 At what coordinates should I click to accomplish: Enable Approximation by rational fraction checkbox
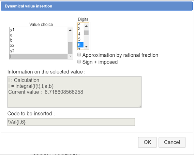[x=79, y=55]
